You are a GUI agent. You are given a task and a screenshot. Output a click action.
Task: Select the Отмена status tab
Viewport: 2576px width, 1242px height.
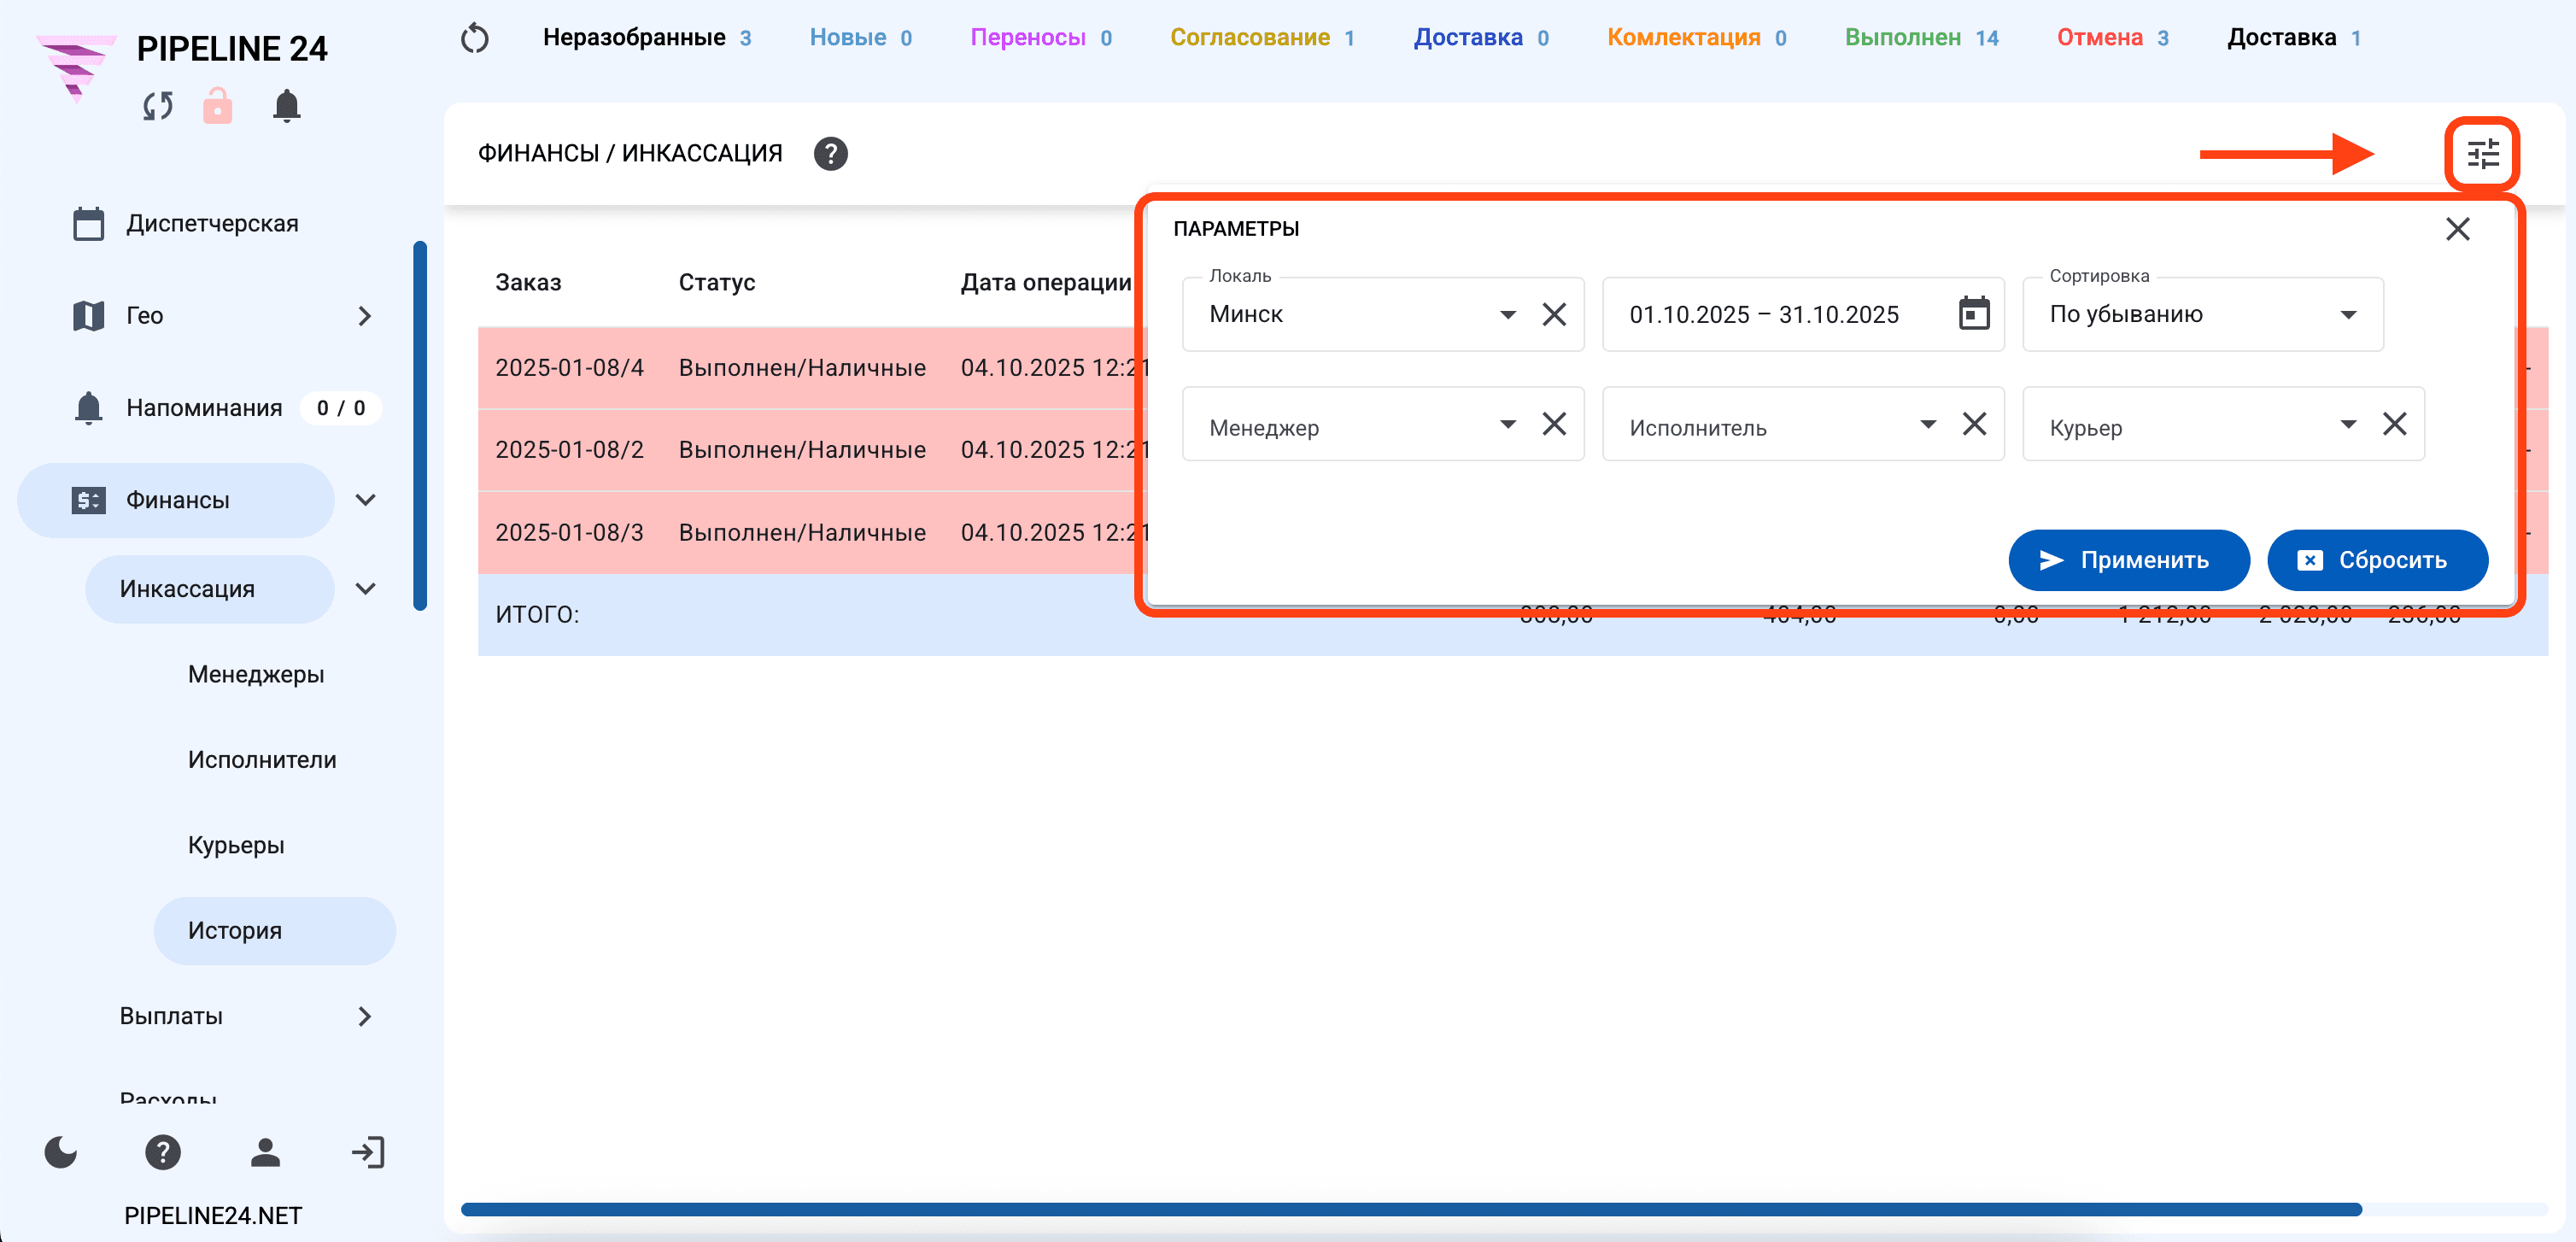(x=2112, y=38)
